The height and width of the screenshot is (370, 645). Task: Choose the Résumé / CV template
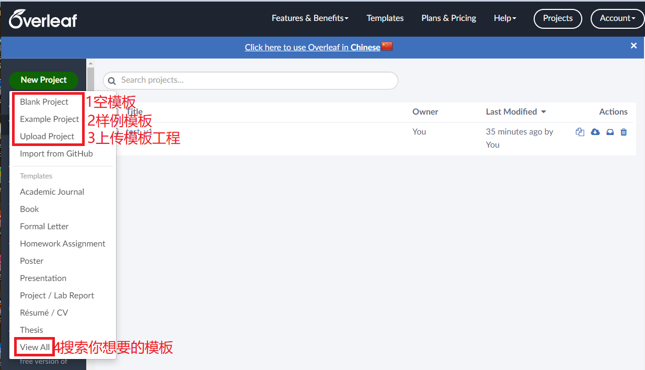(x=44, y=312)
